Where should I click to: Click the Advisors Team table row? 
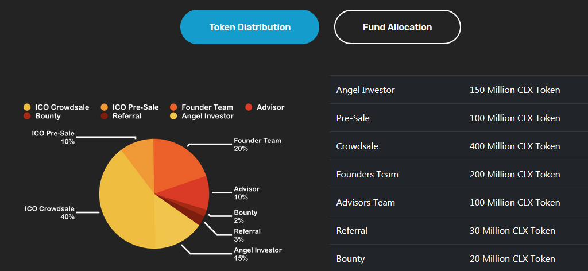[458, 203]
